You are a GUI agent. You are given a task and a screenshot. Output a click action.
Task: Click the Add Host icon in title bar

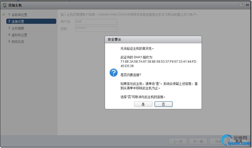(4, 5)
